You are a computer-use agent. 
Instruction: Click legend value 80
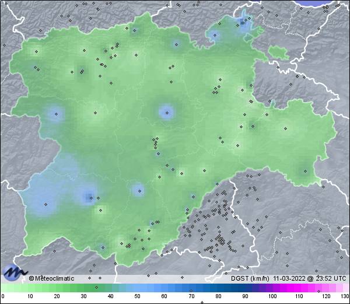218,296
